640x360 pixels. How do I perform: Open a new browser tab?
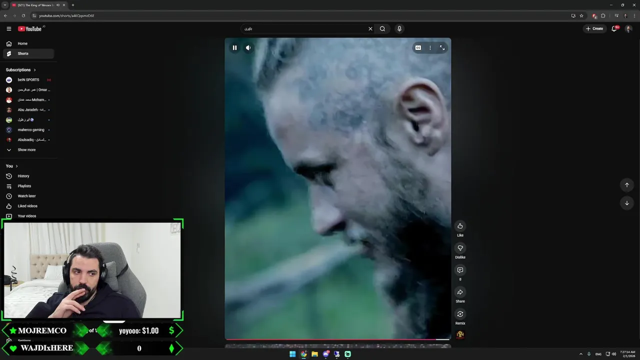click(x=73, y=5)
